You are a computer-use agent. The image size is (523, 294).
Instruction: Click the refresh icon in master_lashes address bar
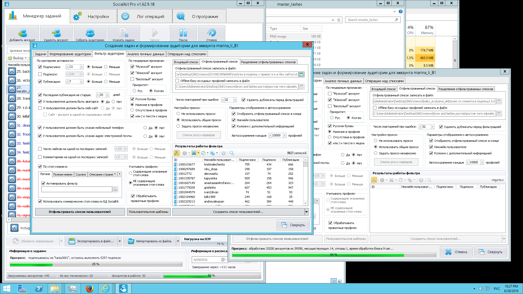point(339,20)
